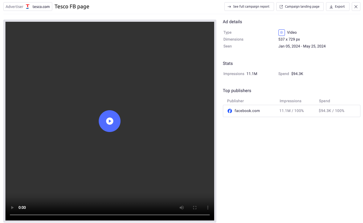Play the video using the large center button
This screenshot has height=223, width=363.
[x=110, y=121]
